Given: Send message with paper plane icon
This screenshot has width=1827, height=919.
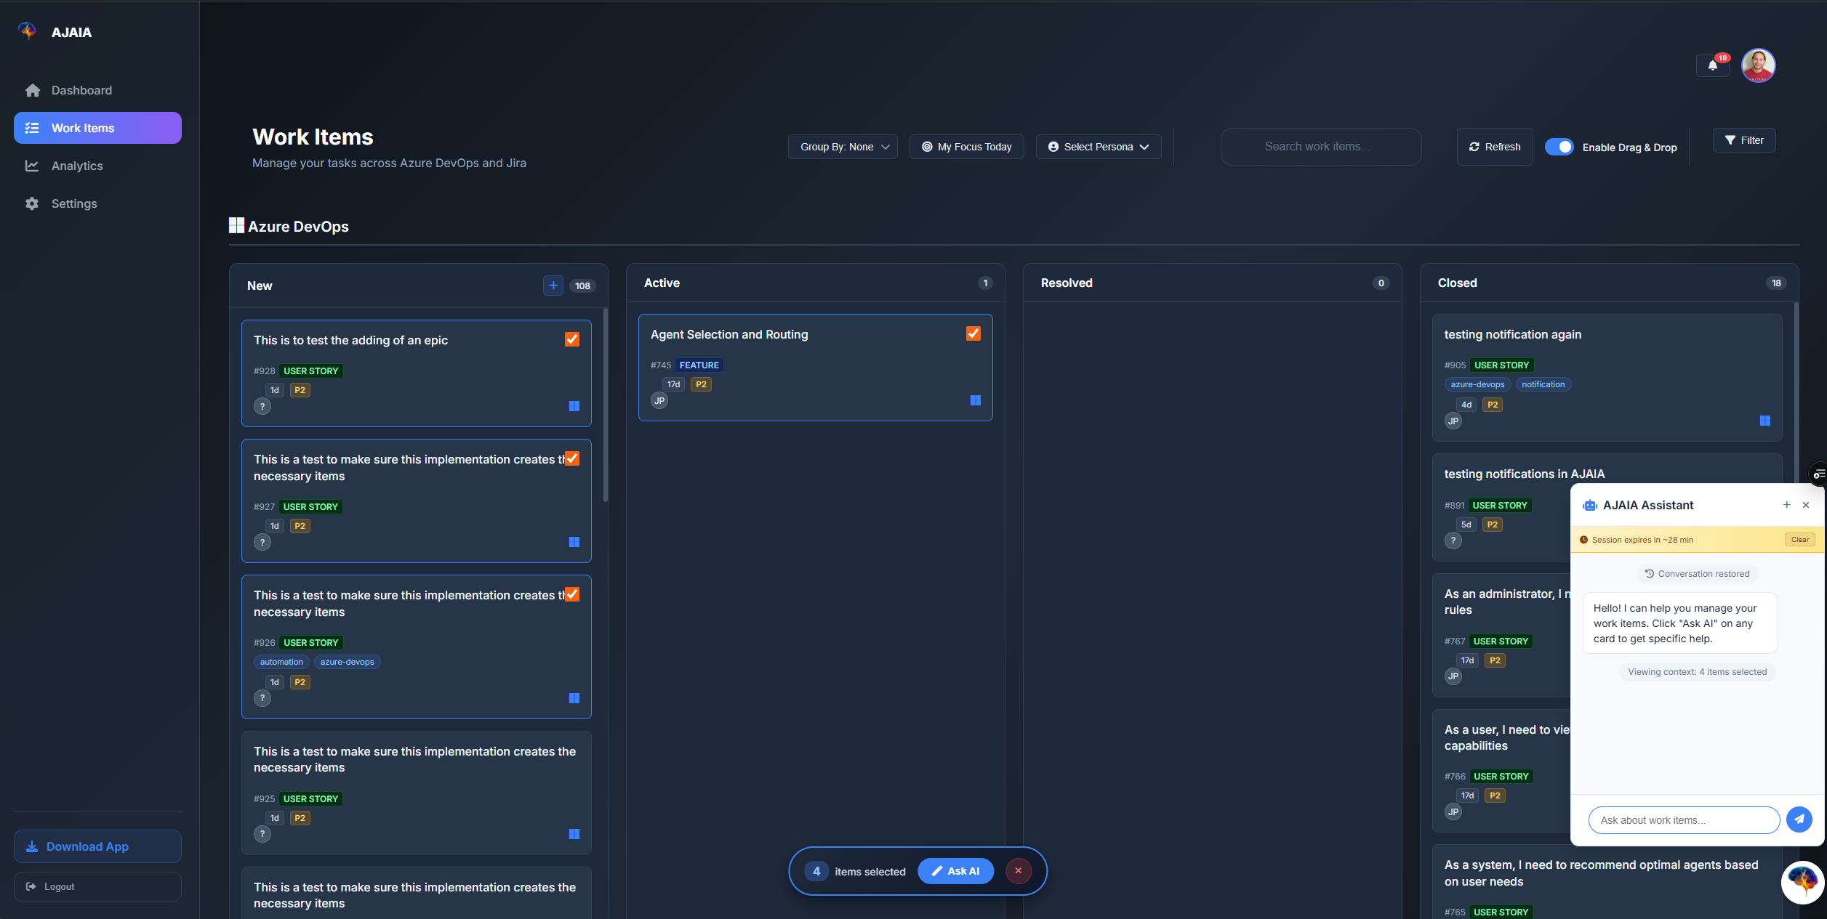Looking at the screenshot, I should (x=1799, y=819).
